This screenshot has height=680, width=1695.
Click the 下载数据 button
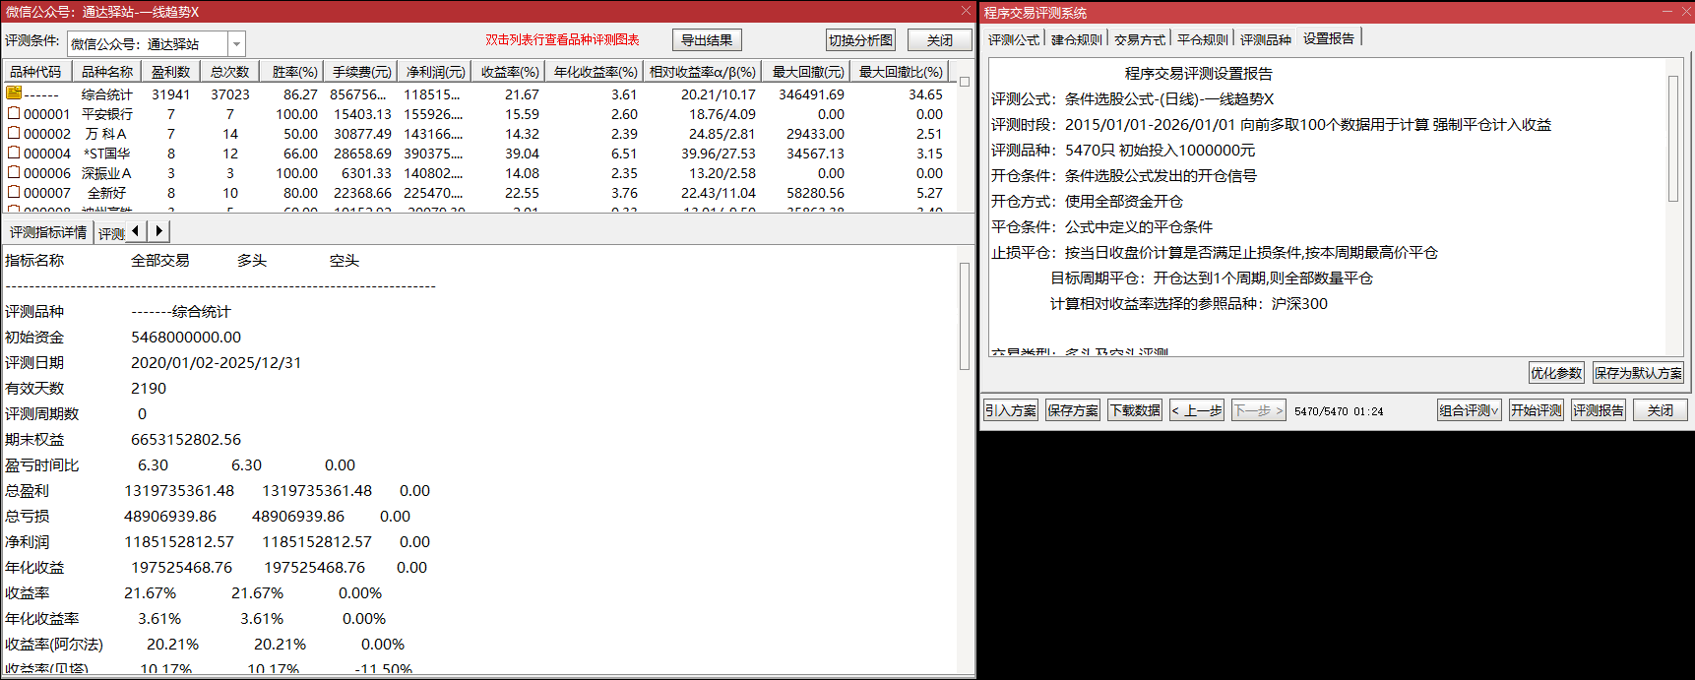(1135, 410)
